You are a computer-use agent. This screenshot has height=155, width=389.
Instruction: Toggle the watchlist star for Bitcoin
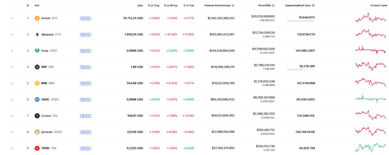[x=12, y=18]
